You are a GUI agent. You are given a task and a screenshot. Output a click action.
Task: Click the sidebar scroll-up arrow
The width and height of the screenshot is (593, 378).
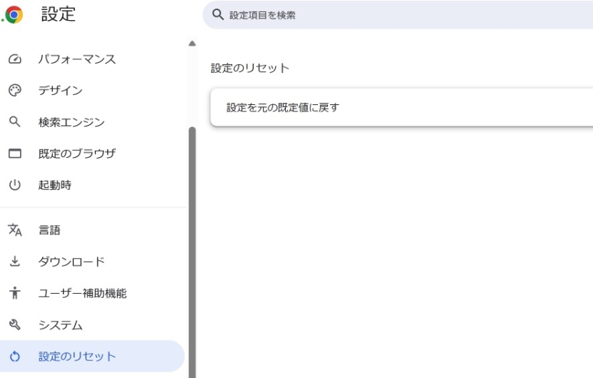point(191,44)
